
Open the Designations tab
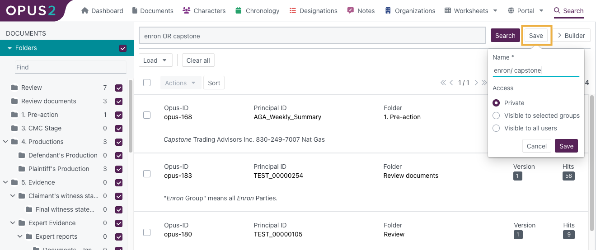coord(313,10)
